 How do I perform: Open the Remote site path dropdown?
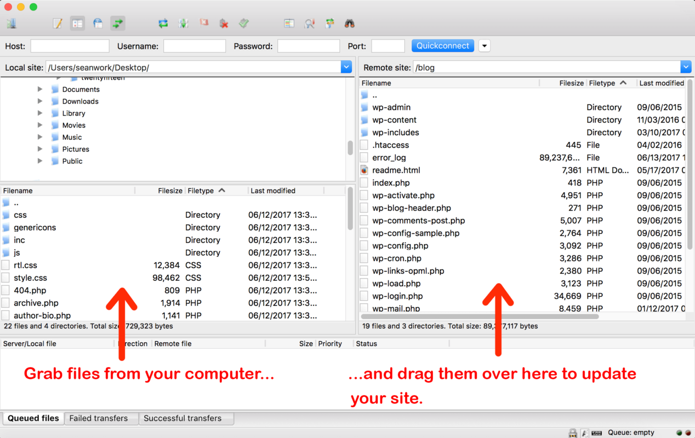(x=686, y=67)
